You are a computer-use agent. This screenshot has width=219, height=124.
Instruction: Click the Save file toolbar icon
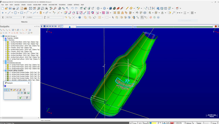[10, 8]
